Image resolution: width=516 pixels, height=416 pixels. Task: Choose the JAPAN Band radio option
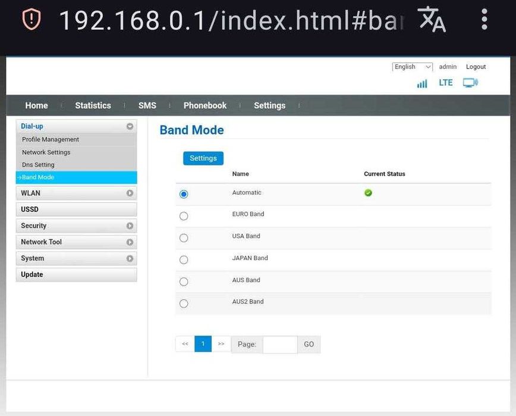(x=184, y=260)
